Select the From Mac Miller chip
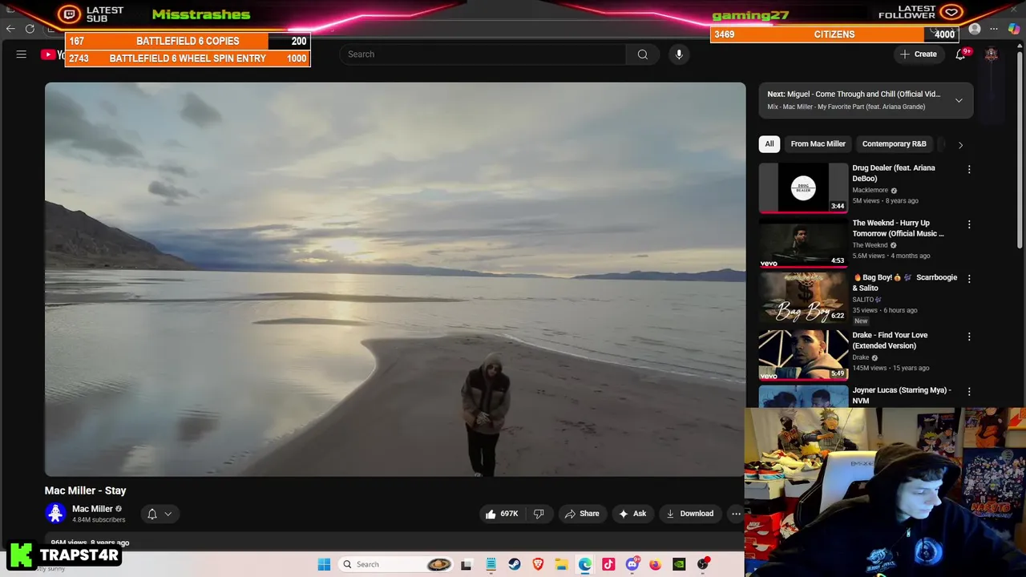The image size is (1026, 577). tap(818, 144)
